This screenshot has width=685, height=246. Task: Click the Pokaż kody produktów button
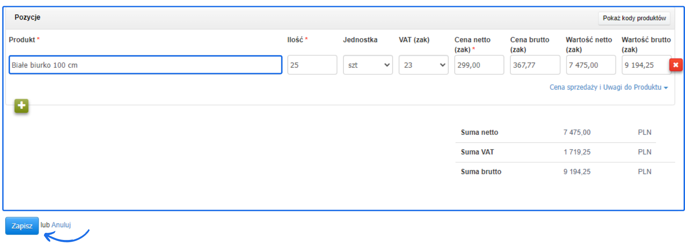coord(634,18)
